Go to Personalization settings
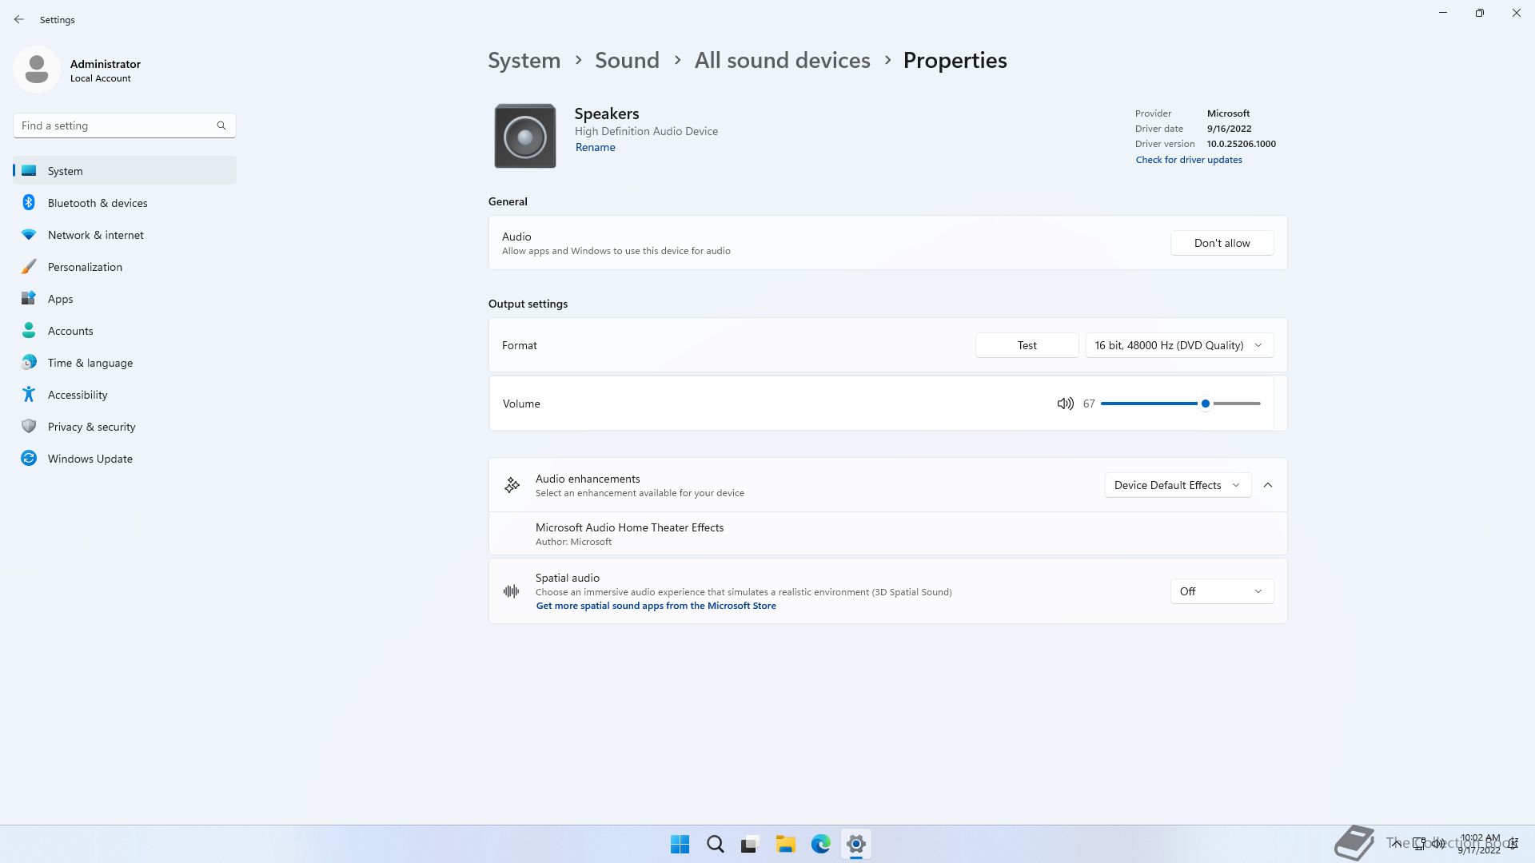The width and height of the screenshot is (1535, 863). [x=125, y=267]
